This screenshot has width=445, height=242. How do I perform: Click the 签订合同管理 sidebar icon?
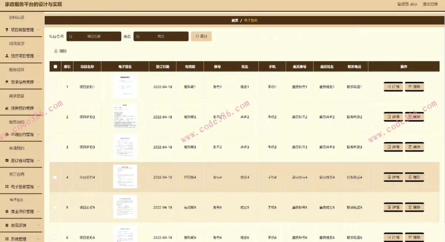(7, 161)
